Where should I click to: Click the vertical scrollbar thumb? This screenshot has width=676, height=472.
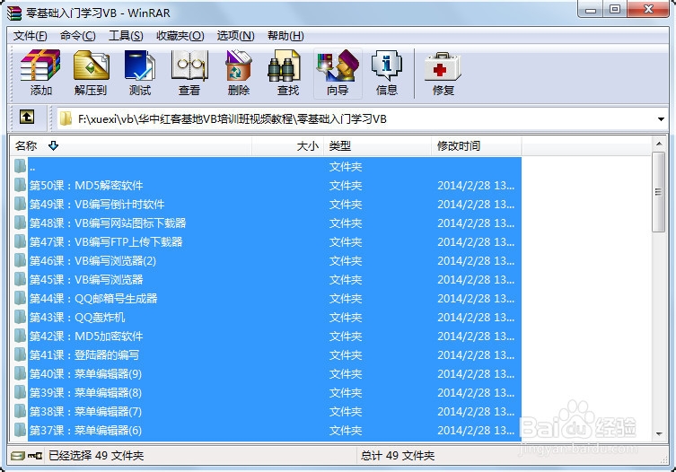tap(658, 192)
